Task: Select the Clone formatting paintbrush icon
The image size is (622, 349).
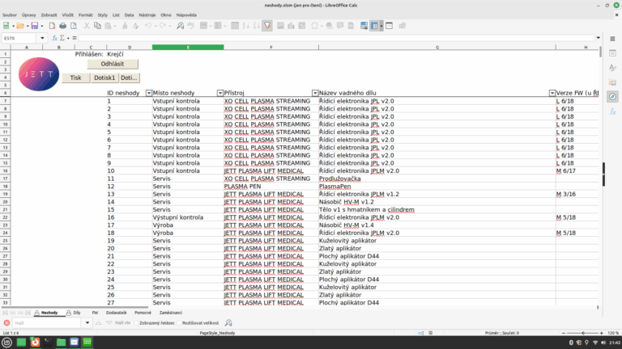Action: [125, 26]
